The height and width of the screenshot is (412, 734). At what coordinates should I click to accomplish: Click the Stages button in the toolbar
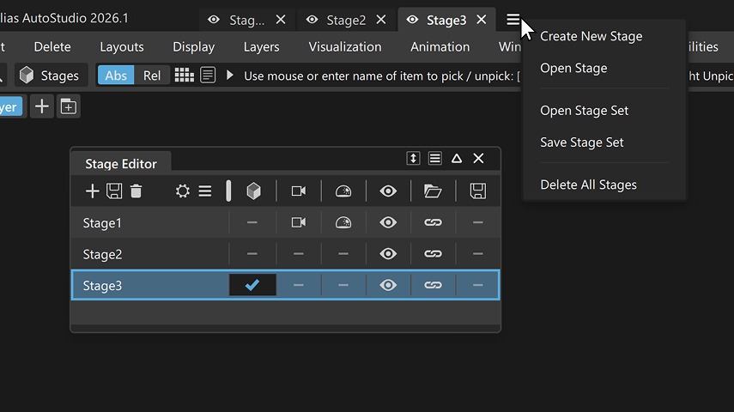[x=52, y=76]
